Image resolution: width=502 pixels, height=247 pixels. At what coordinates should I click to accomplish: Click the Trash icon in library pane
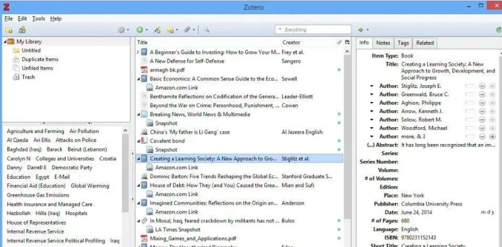coord(16,77)
